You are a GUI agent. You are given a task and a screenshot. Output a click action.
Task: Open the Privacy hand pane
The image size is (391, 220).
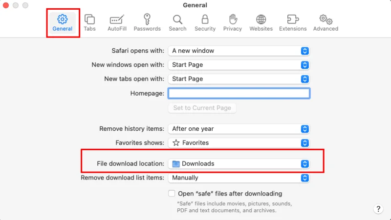coord(232,22)
